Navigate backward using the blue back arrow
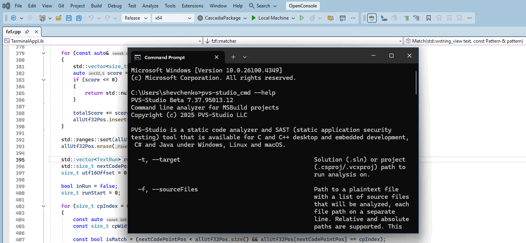The width and height of the screenshot is (526, 243). click(x=13, y=18)
